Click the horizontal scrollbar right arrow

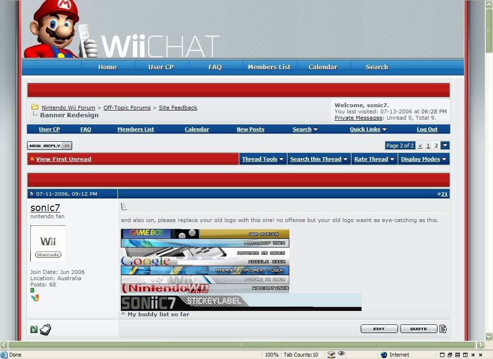480,345
